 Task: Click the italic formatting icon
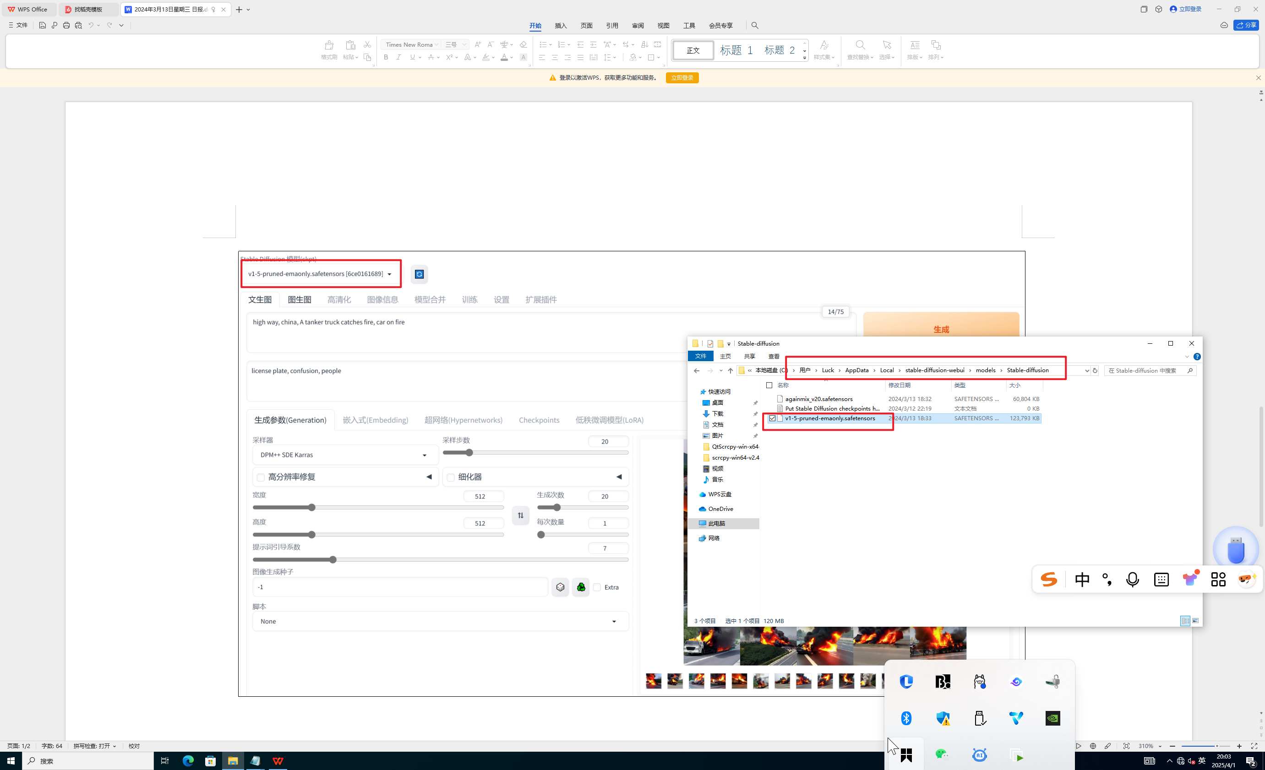398,58
